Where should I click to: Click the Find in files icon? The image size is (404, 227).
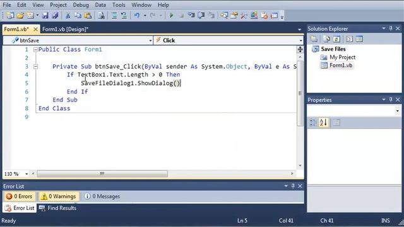click(101, 16)
